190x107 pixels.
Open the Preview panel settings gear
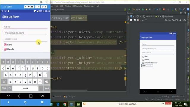[x=181, y=13]
